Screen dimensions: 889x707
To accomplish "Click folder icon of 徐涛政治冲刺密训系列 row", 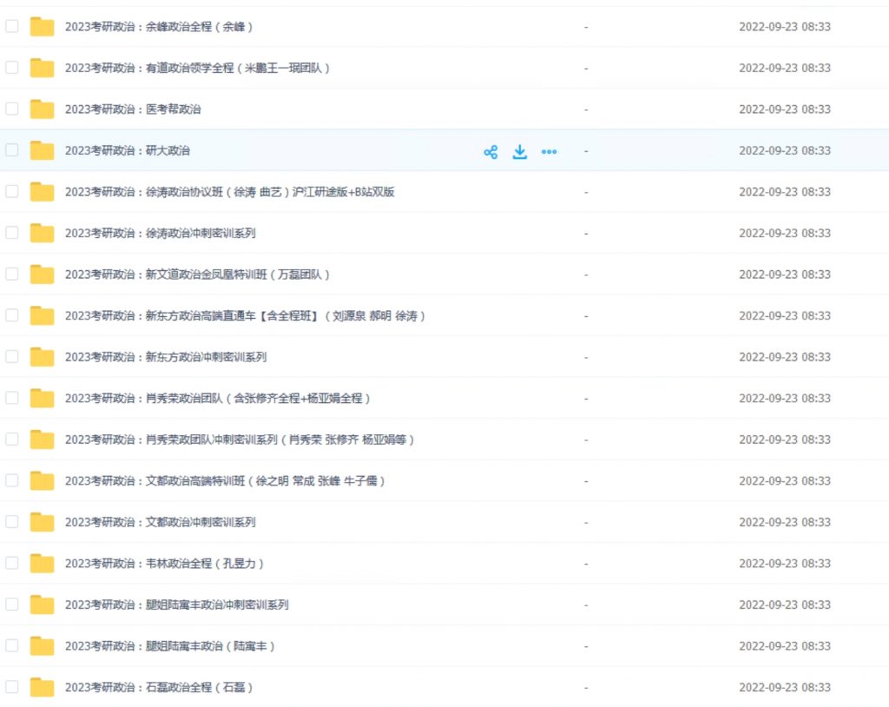I will coord(42,234).
